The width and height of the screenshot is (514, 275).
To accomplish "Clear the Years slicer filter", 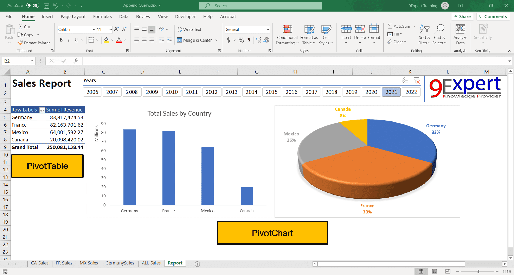I will pos(417,80).
